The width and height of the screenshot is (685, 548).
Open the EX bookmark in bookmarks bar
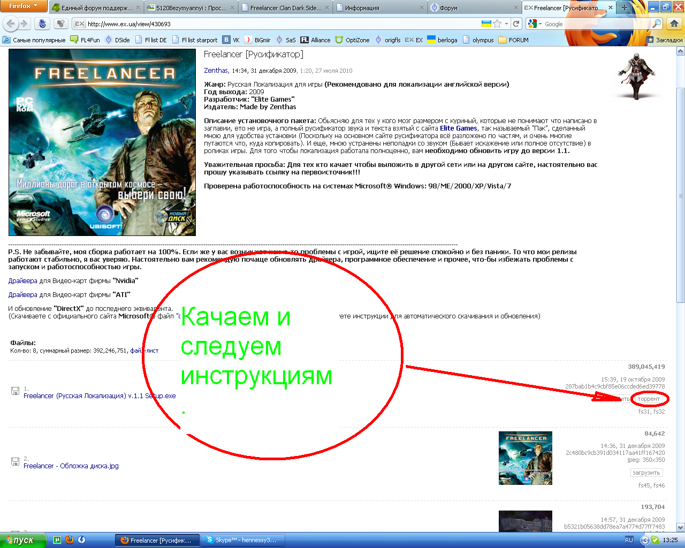(x=414, y=40)
